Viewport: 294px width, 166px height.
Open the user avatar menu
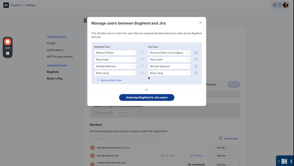point(285,5)
